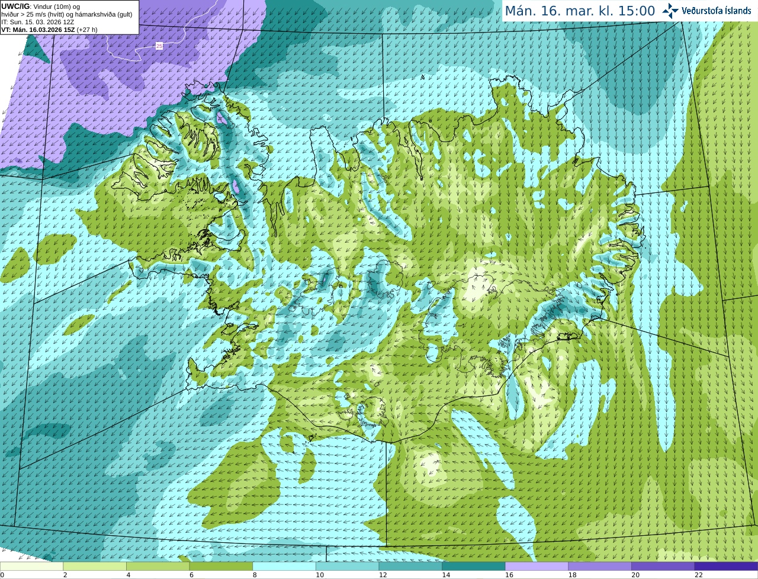Click the 'VT: Mán. 16.03.2026 15Z (+27 h)' line
Viewport: 758px width, 579px height.
pyautogui.click(x=49, y=30)
